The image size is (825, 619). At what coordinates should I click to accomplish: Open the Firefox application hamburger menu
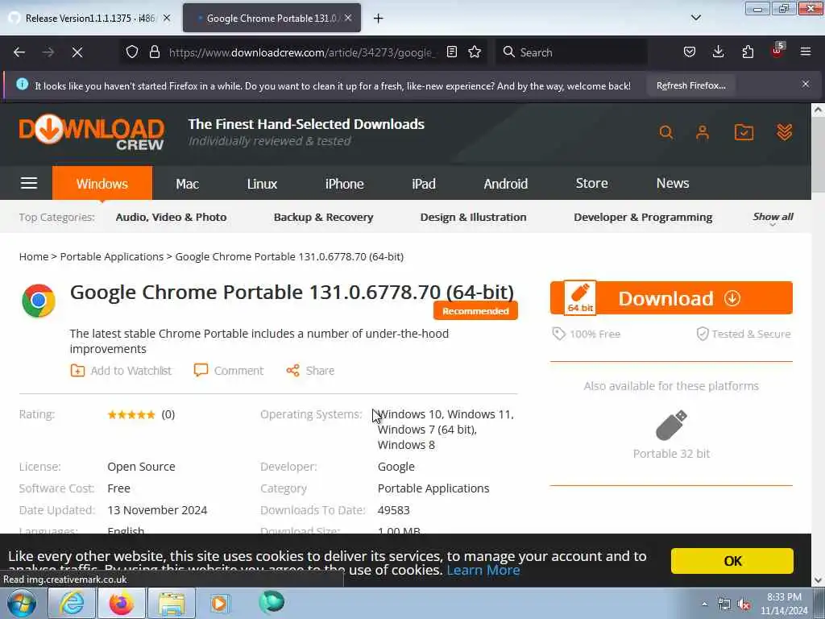point(806,52)
